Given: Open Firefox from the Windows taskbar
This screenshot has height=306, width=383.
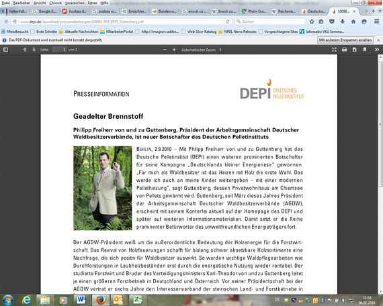Looking at the screenshot, I should pyautogui.click(x=100, y=300).
